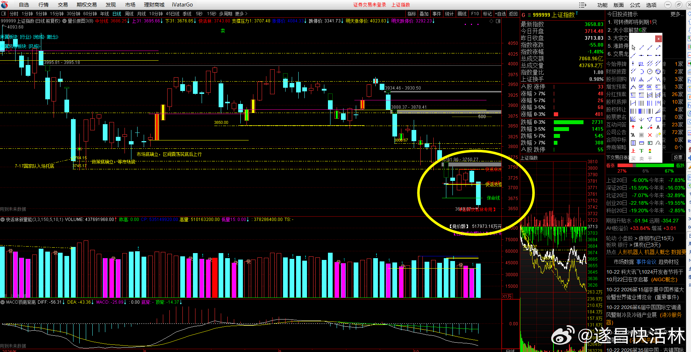Pick the triangle drawing tool
This screenshot has width=691, height=352.
(650, 119)
